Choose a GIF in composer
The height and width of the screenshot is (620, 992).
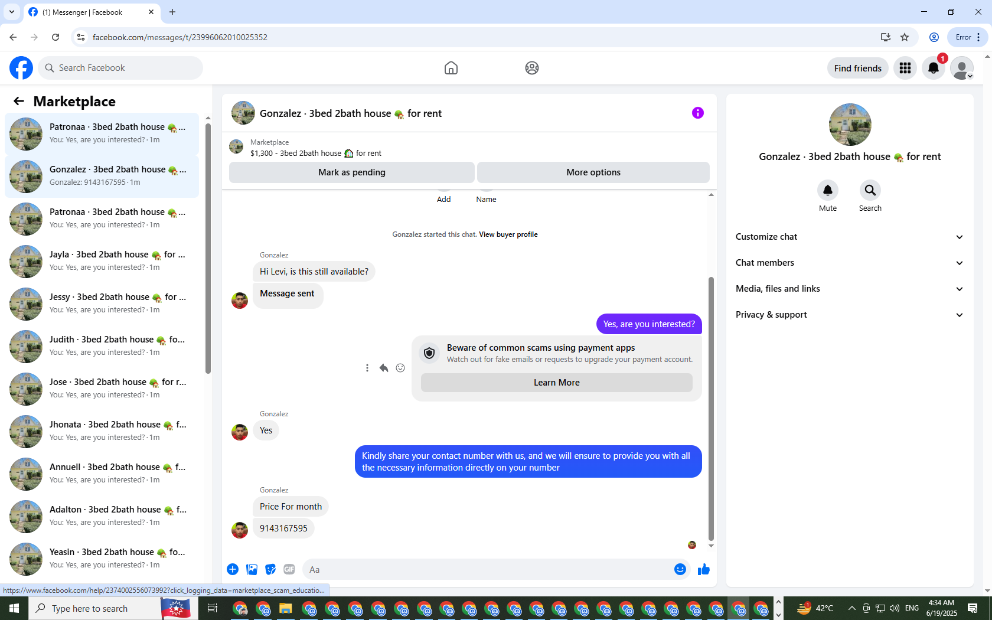[289, 569]
